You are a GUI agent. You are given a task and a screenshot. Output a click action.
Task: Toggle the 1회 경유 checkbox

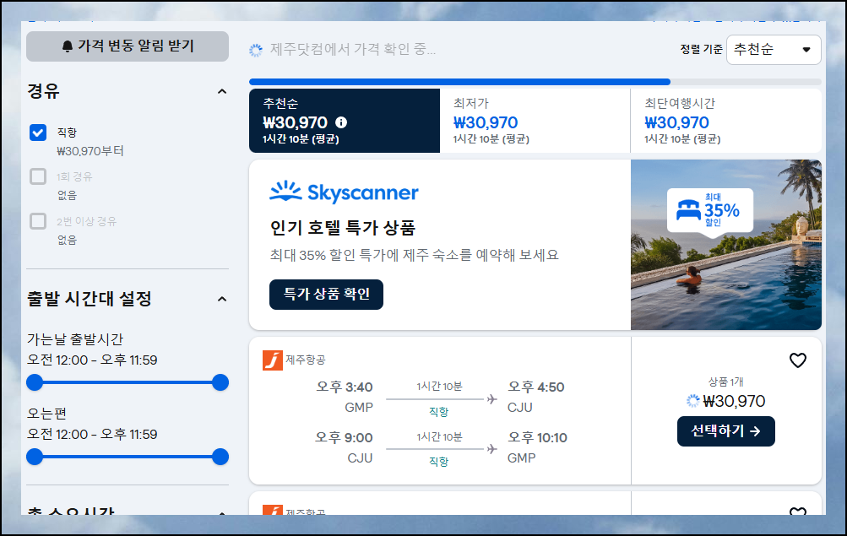38,176
